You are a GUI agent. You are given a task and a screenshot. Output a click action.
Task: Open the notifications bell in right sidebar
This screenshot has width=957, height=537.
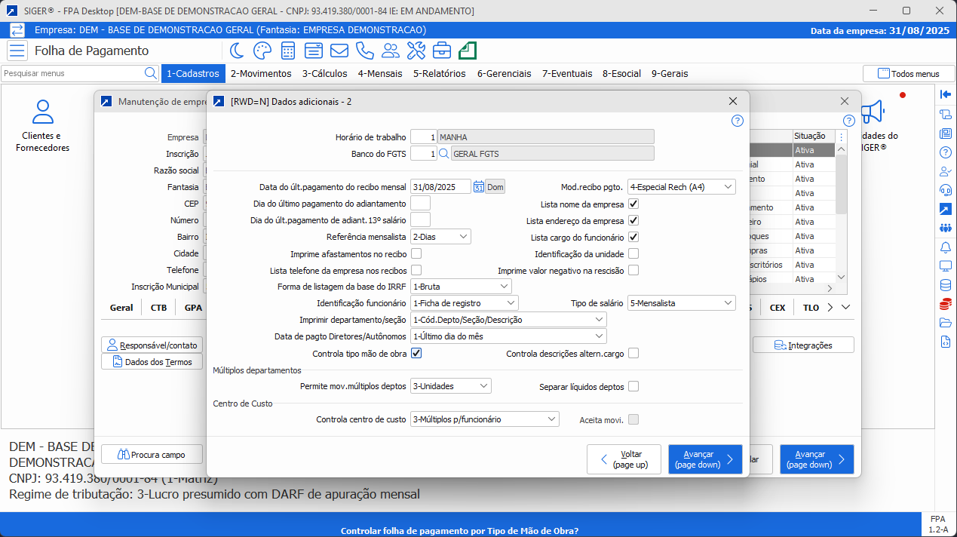945,247
